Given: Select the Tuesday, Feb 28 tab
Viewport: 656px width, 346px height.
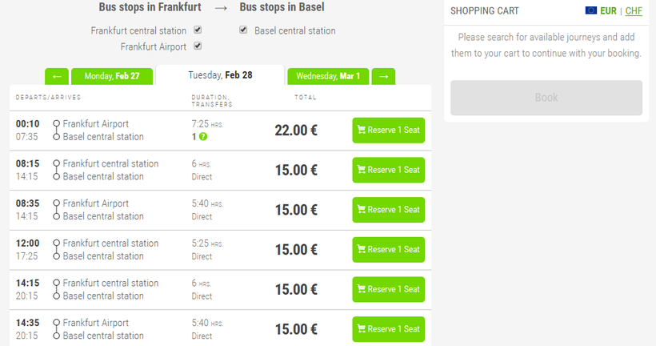Looking at the screenshot, I should coord(220,75).
